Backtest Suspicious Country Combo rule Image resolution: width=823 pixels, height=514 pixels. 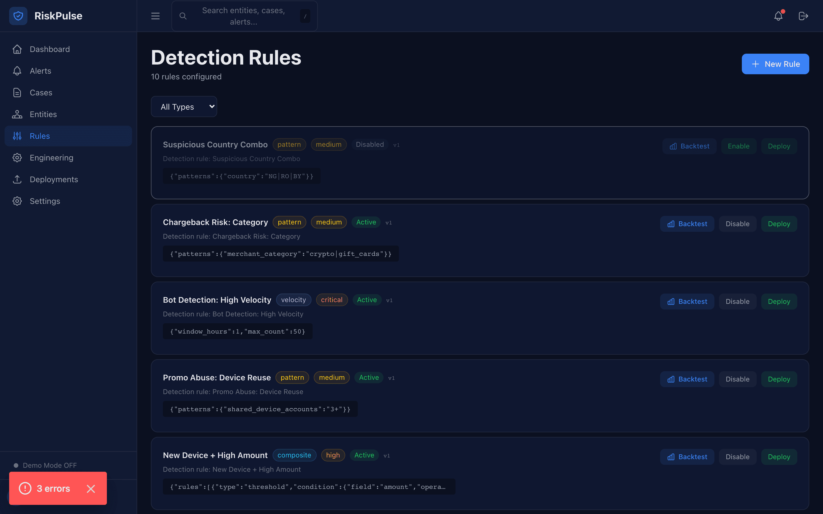point(689,146)
